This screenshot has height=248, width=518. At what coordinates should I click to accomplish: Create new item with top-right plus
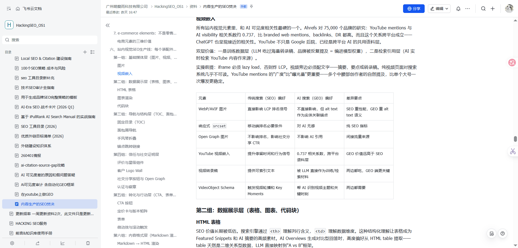493,9
